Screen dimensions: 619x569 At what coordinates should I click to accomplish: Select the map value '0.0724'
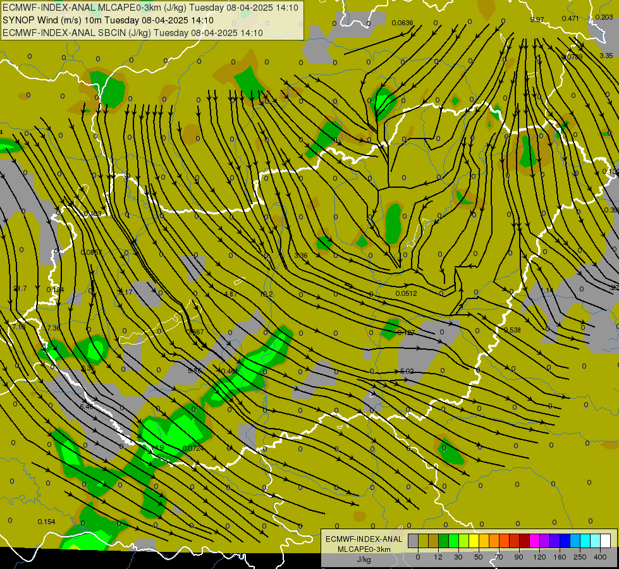(x=193, y=449)
